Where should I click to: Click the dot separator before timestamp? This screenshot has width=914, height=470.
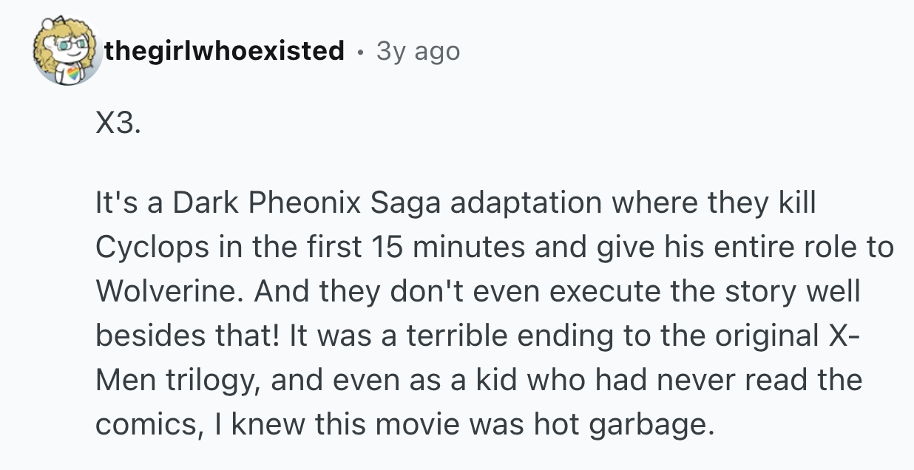click(x=360, y=52)
